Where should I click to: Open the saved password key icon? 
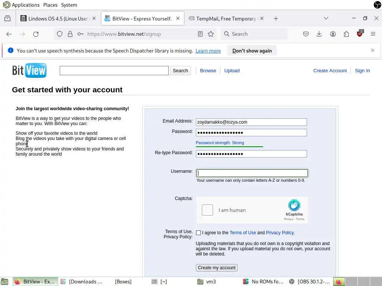tap(81, 34)
